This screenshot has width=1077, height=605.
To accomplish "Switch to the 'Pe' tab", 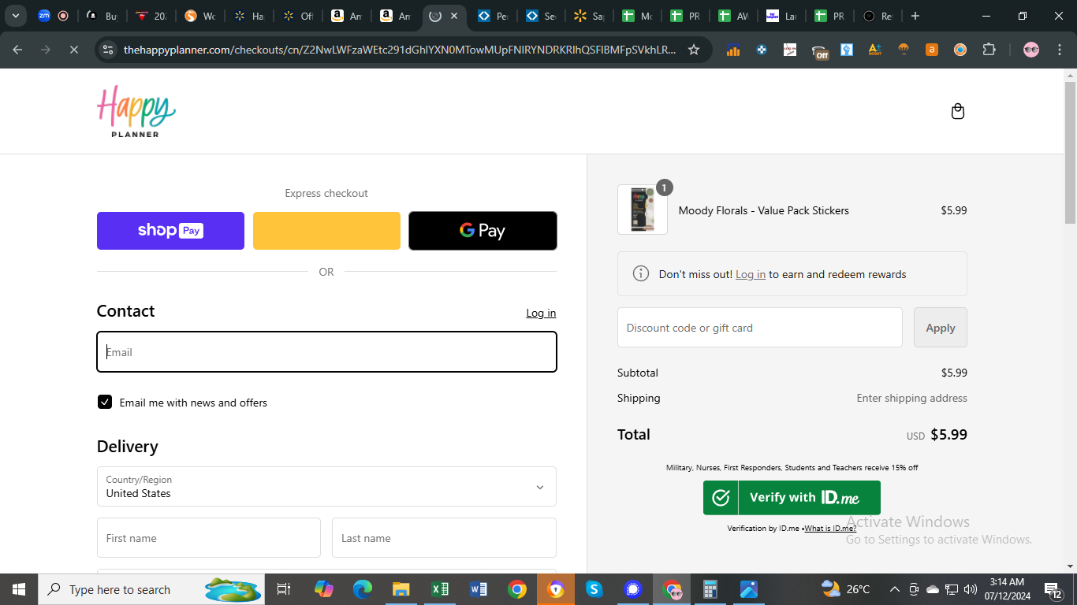I will pos(494,16).
